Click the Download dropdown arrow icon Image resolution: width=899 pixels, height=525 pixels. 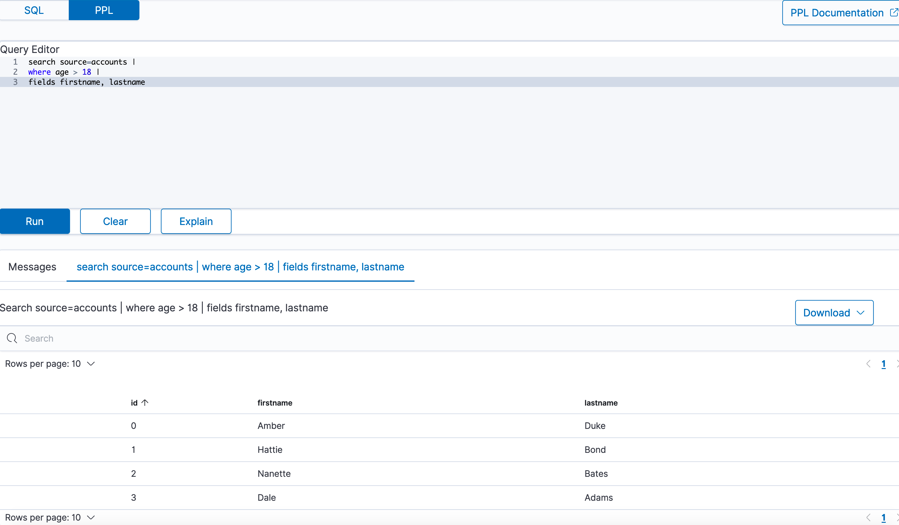tap(860, 313)
